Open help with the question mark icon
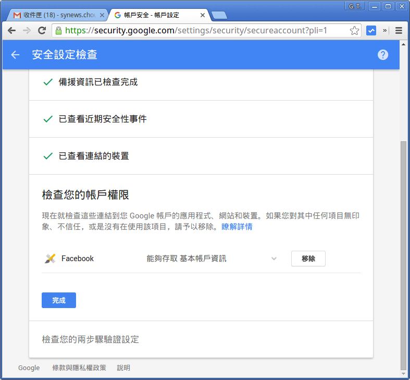410x380 pixels. 383,55
